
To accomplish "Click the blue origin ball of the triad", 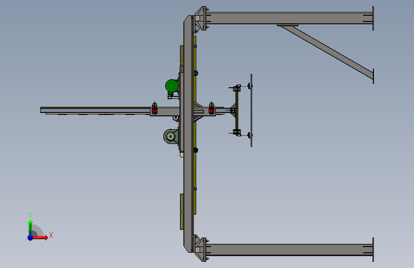I will click(31, 237).
